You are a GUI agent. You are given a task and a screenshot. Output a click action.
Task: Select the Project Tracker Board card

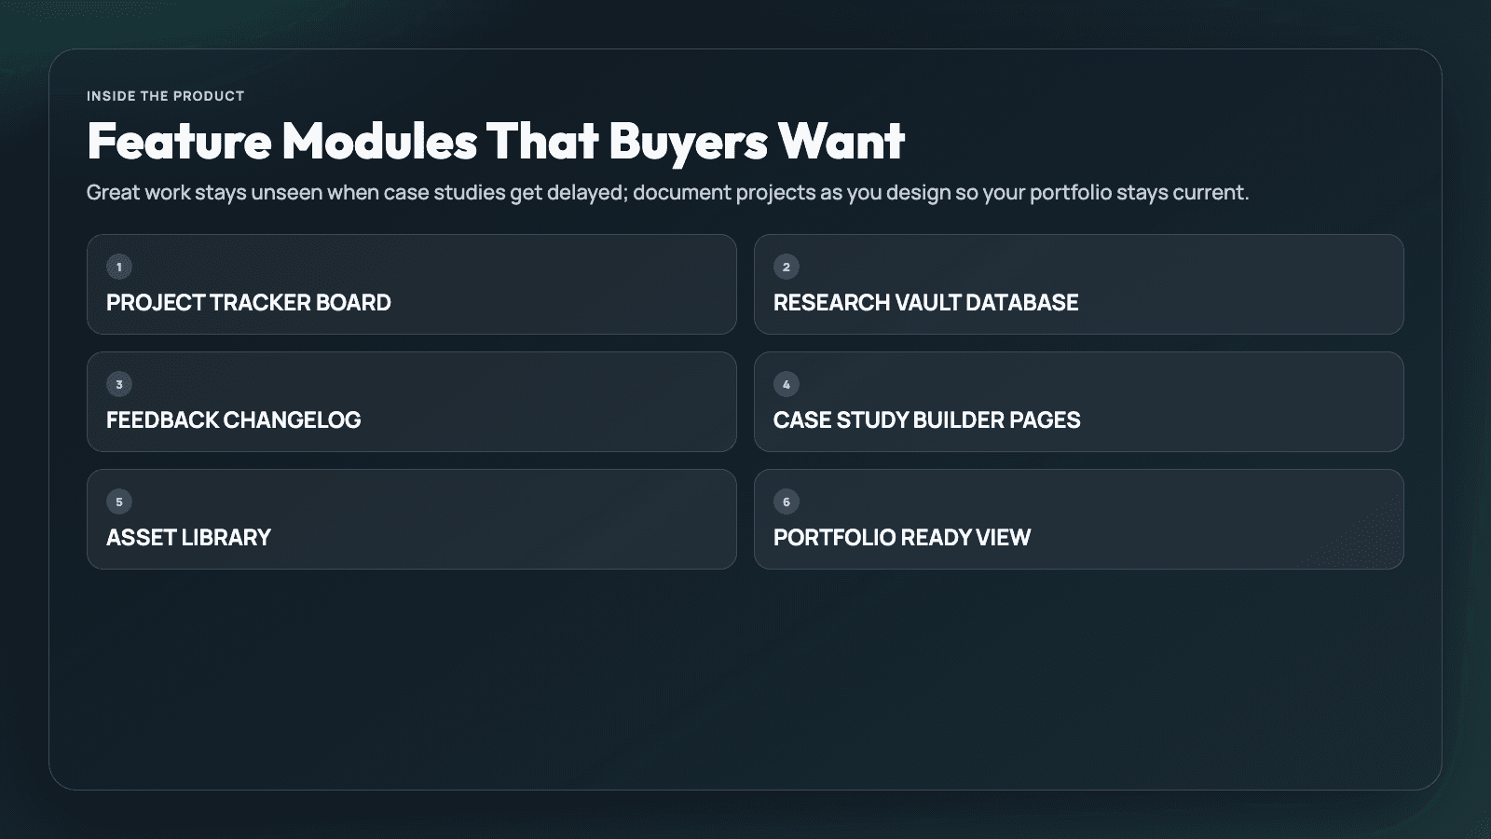[x=412, y=284]
